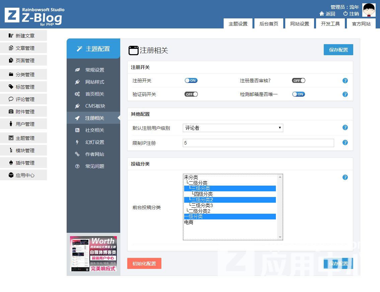380x292 pixels.
Task: Enable the 验证码开关 switch
Action: coord(191,94)
